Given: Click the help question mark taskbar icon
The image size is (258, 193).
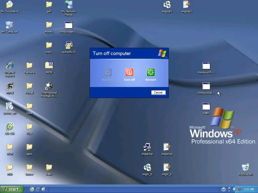Looking at the screenshot, I should [x=223, y=189].
